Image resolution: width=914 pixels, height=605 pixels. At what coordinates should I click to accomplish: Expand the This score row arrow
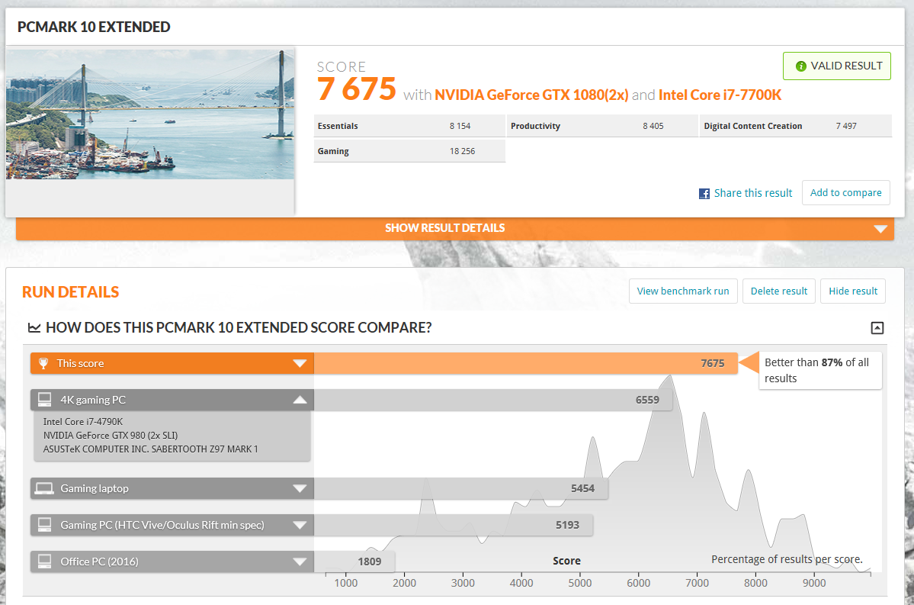click(x=300, y=363)
